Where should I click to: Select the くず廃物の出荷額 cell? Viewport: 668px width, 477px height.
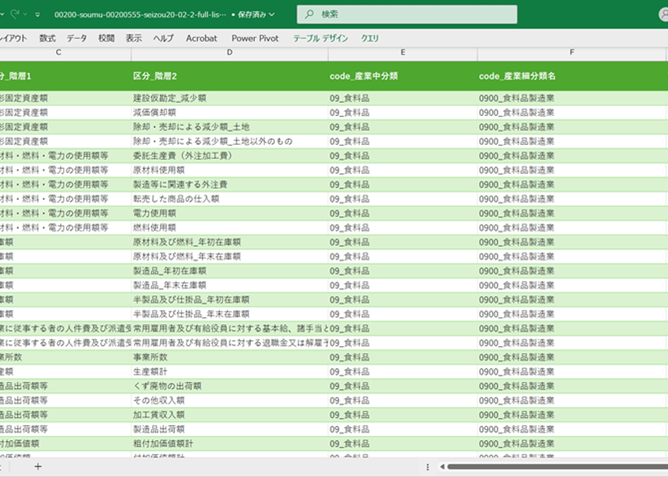point(230,386)
